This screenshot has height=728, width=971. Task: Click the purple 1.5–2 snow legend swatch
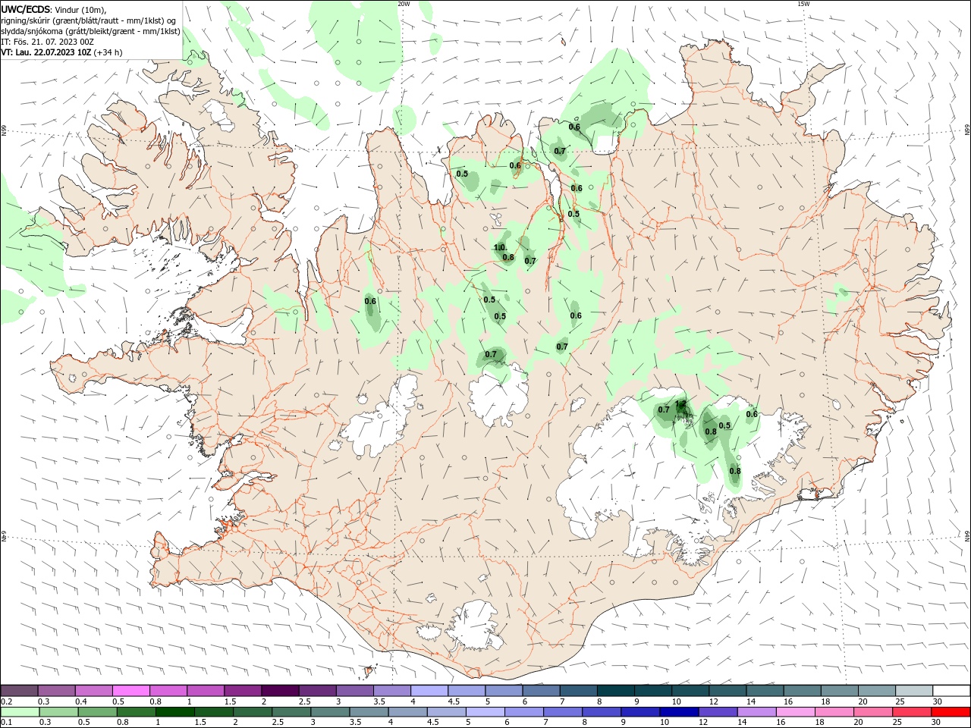point(243,691)
